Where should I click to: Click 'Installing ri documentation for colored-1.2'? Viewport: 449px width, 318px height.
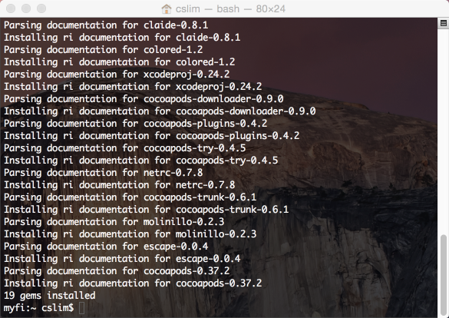pyautogui.click(x=120, y=62)
